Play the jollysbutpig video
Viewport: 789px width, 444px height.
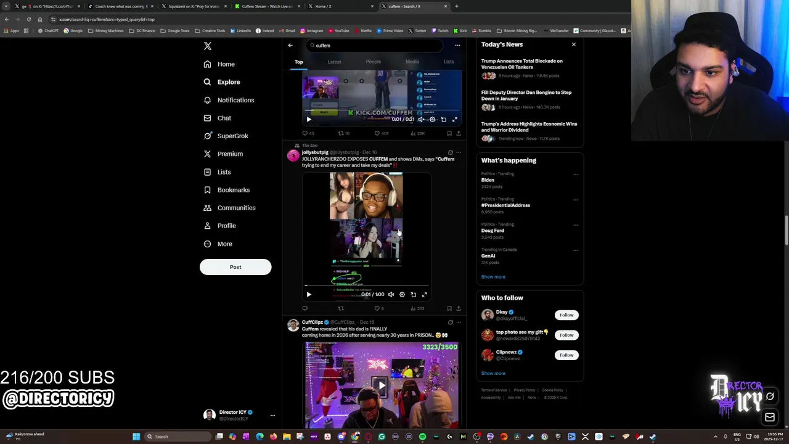click(309, 295)
